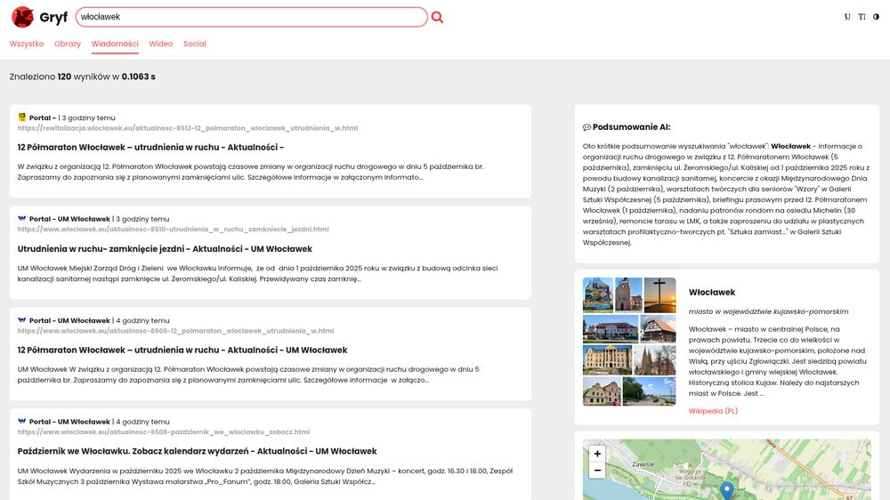Click in the search field containing włocławek
The width and height of the screenshot is (890, 500).
click(x=252, y=17)
